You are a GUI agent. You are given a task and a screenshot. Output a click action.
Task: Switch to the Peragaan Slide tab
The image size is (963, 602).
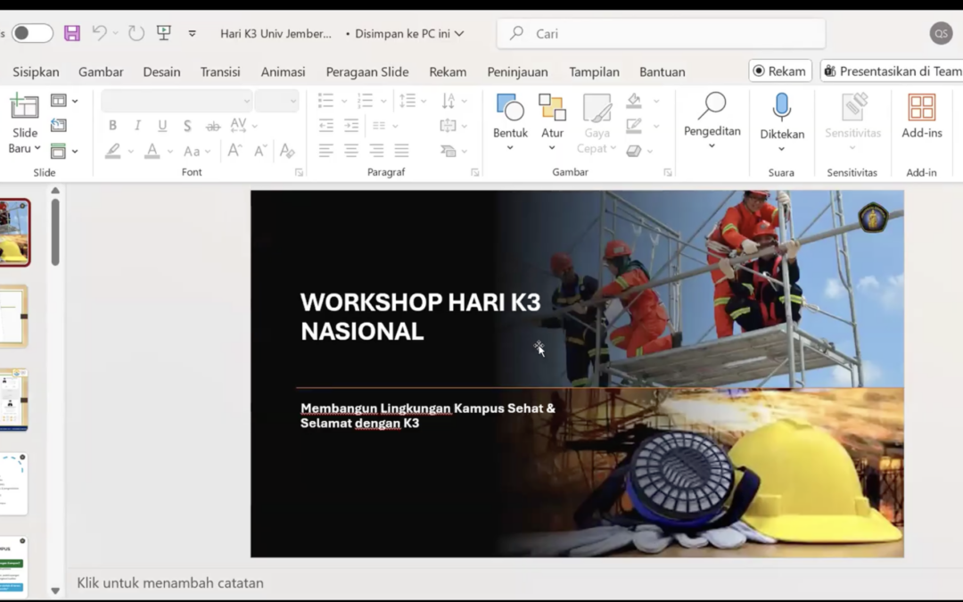point(366,71)
